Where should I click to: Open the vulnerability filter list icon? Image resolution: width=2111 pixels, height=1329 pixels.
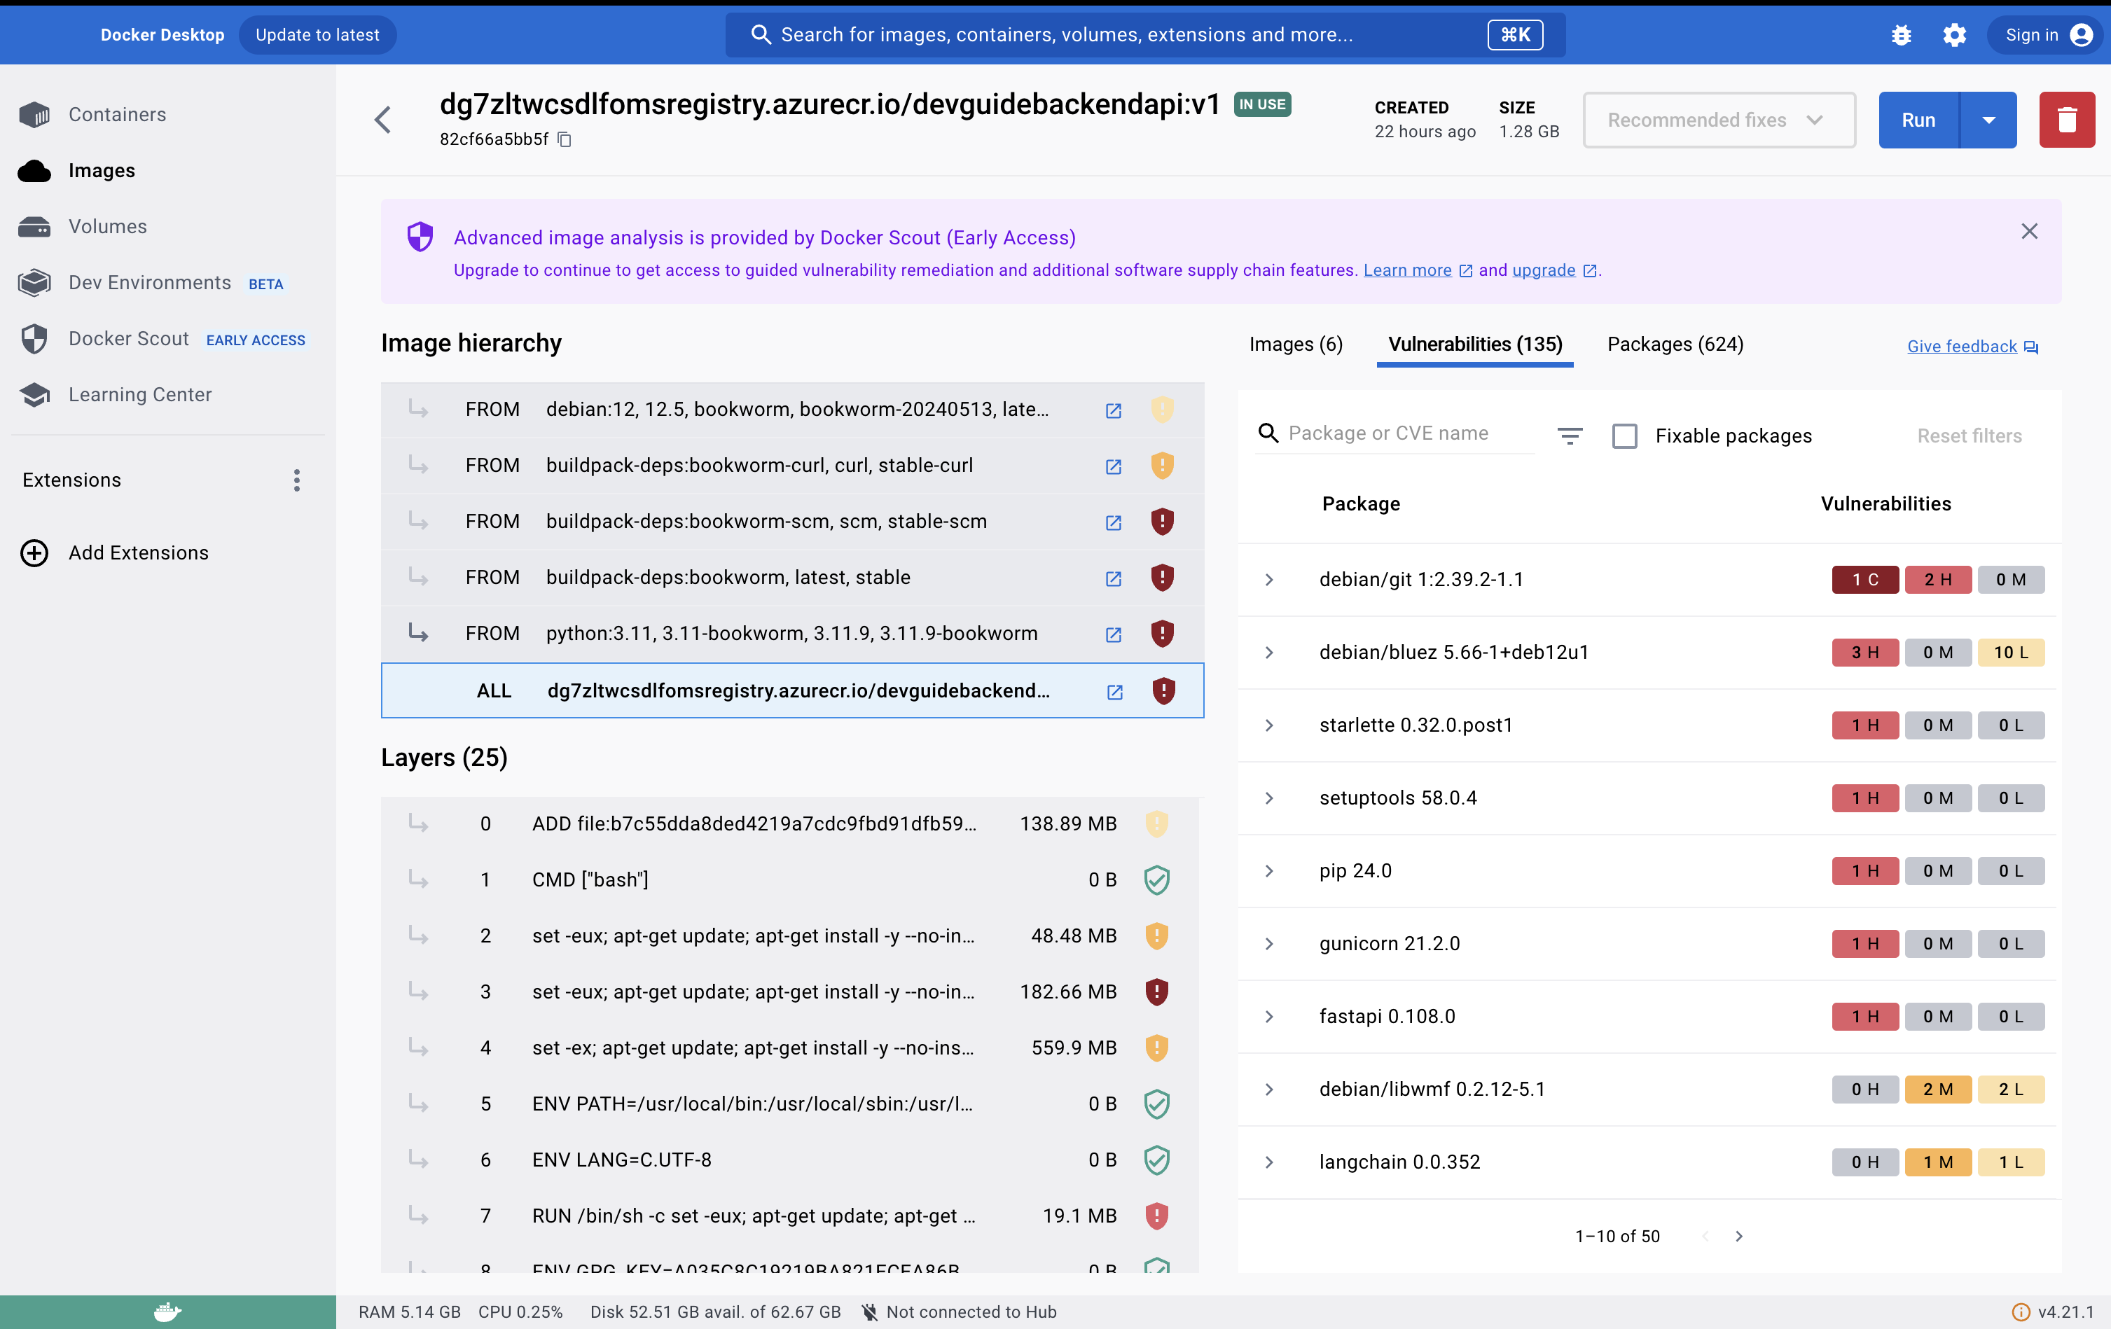click(x=1569, y=436)
